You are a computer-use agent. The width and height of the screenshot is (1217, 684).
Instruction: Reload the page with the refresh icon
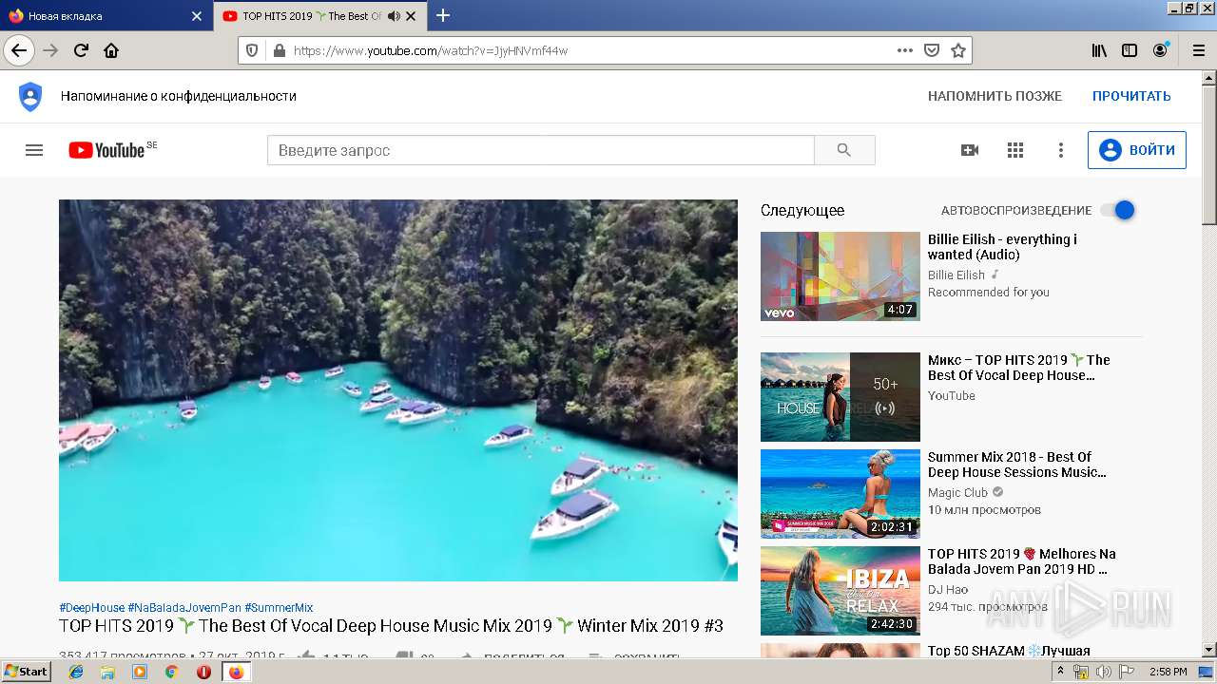81,50
